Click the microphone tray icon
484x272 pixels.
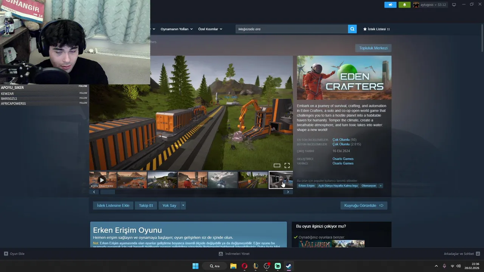coord(444,266)
